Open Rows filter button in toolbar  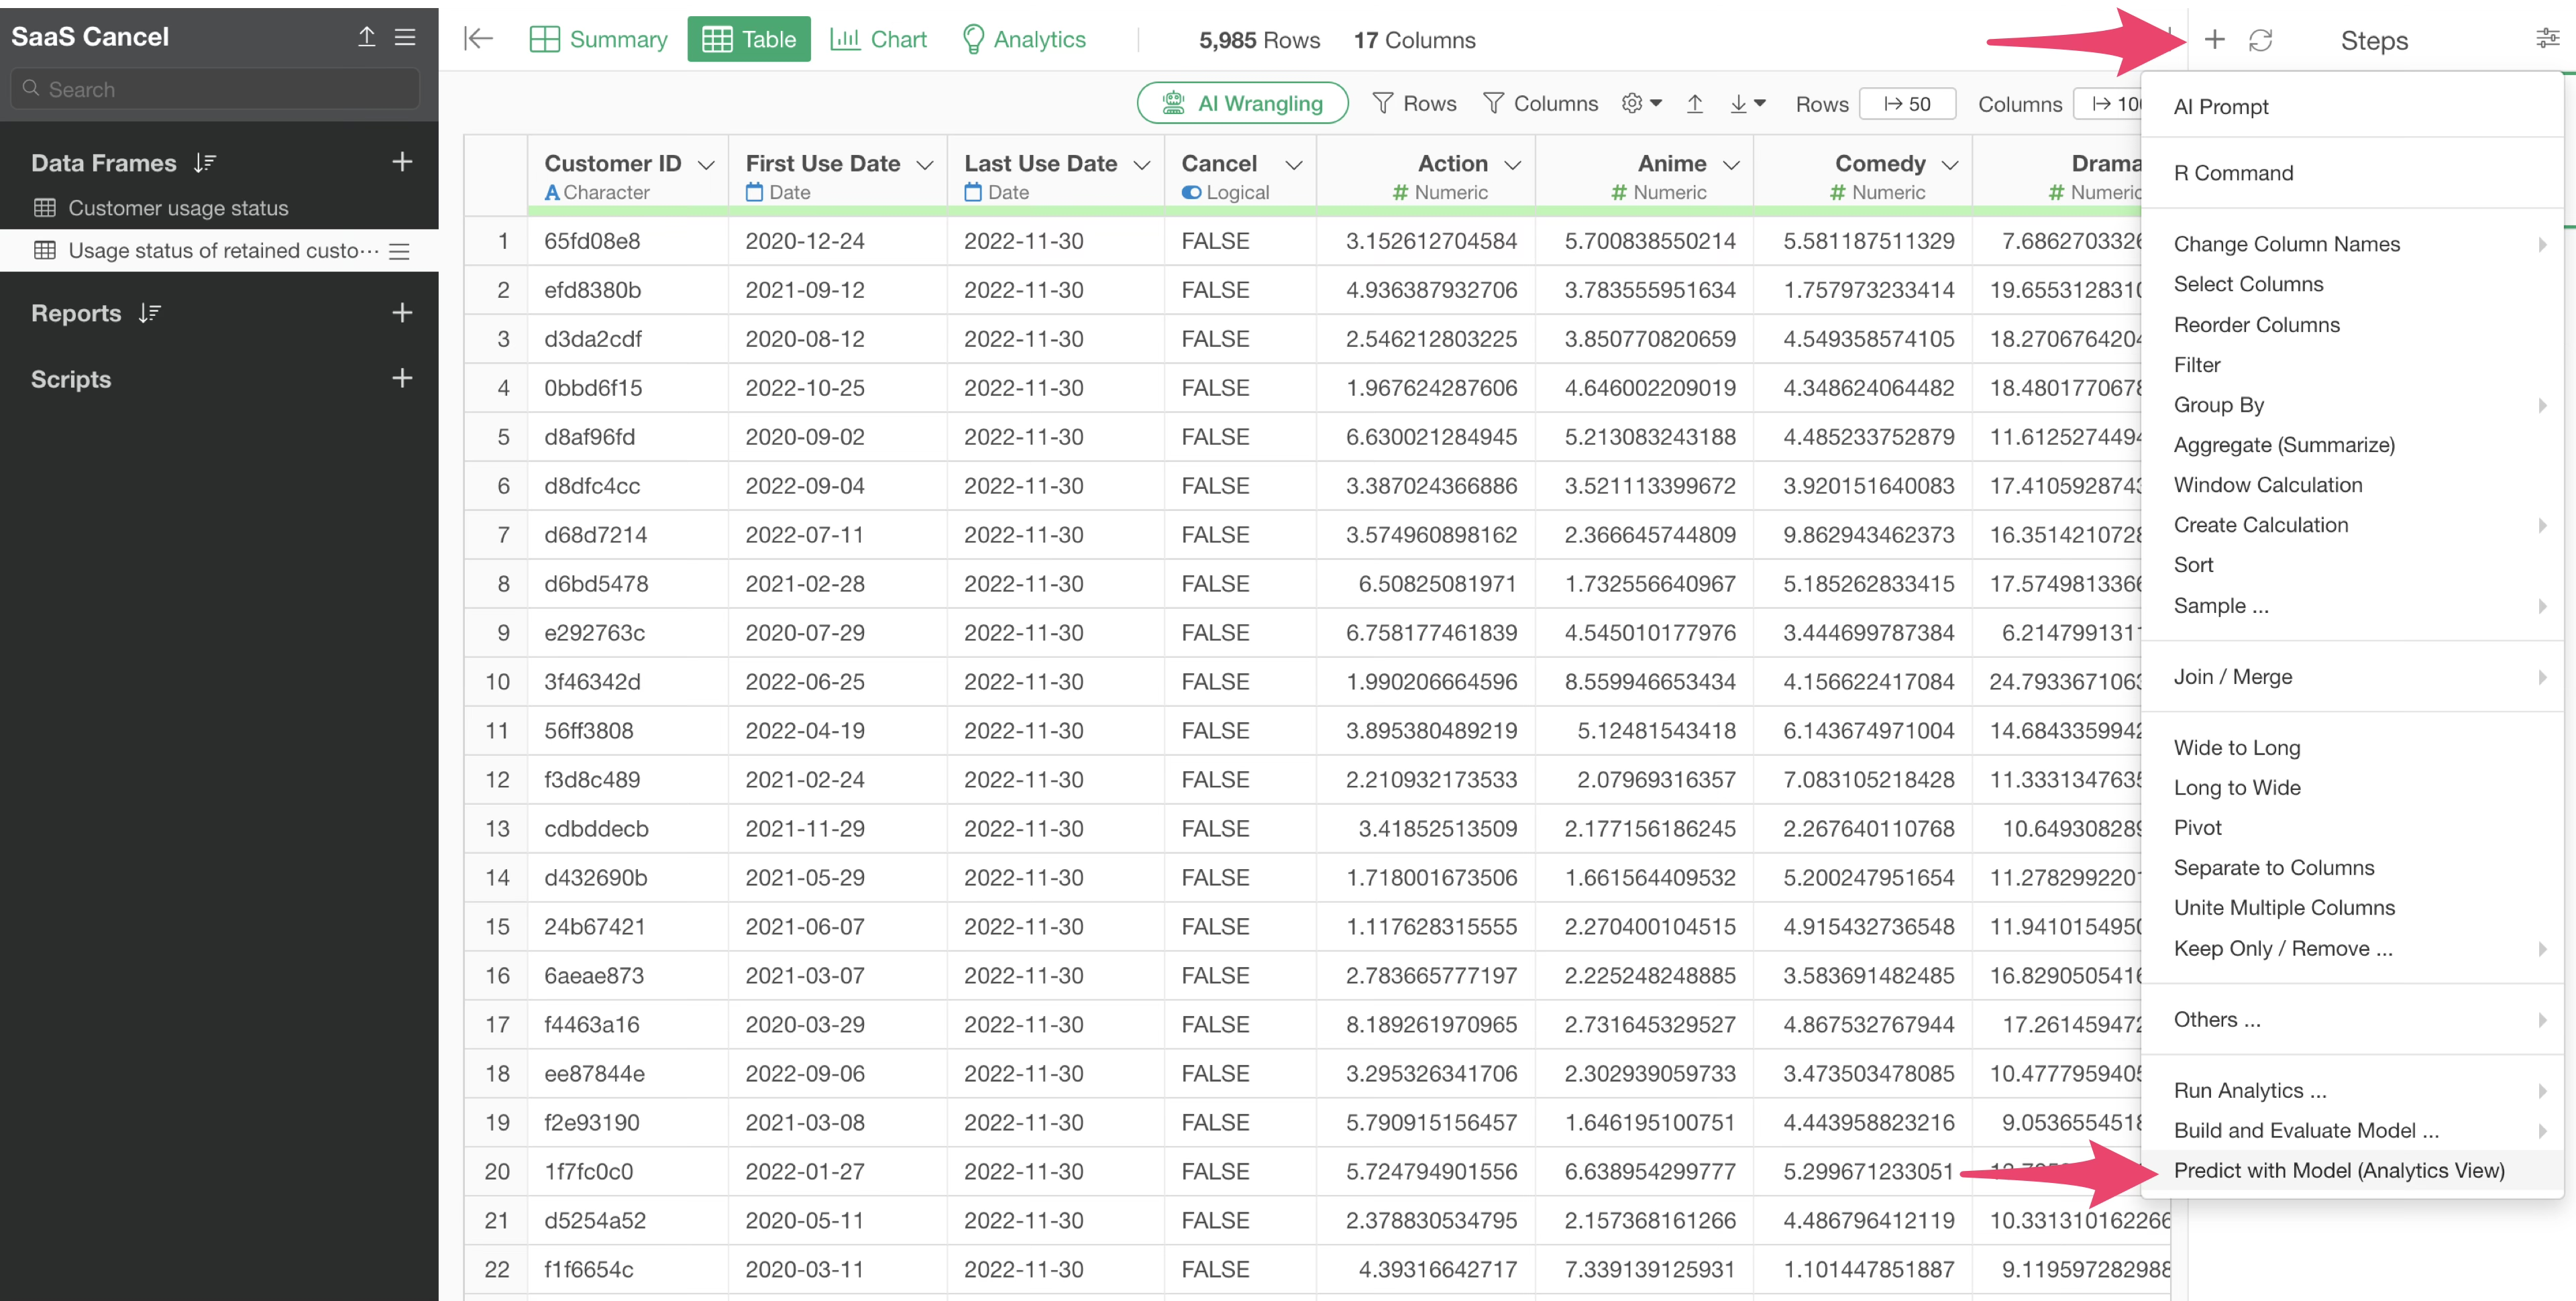(1414, 104)
